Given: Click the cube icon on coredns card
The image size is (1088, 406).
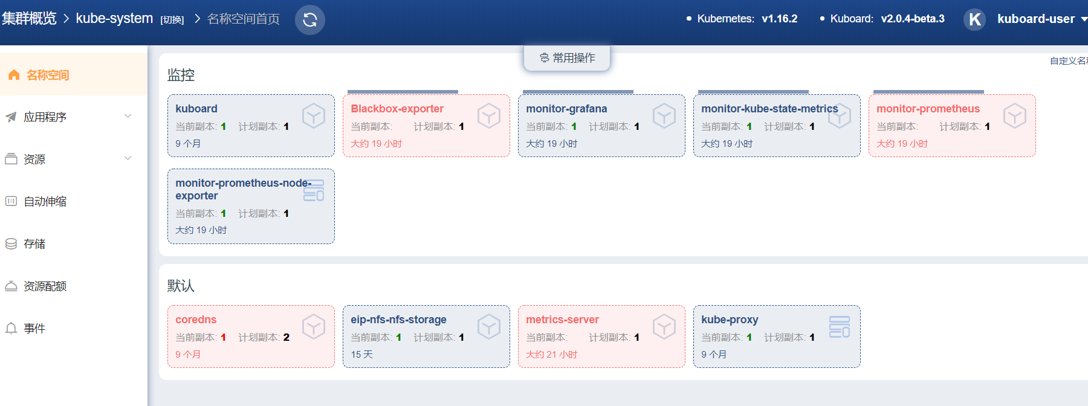Looking at the screenshot, I should pyautogui.click(x=314, y=326).
